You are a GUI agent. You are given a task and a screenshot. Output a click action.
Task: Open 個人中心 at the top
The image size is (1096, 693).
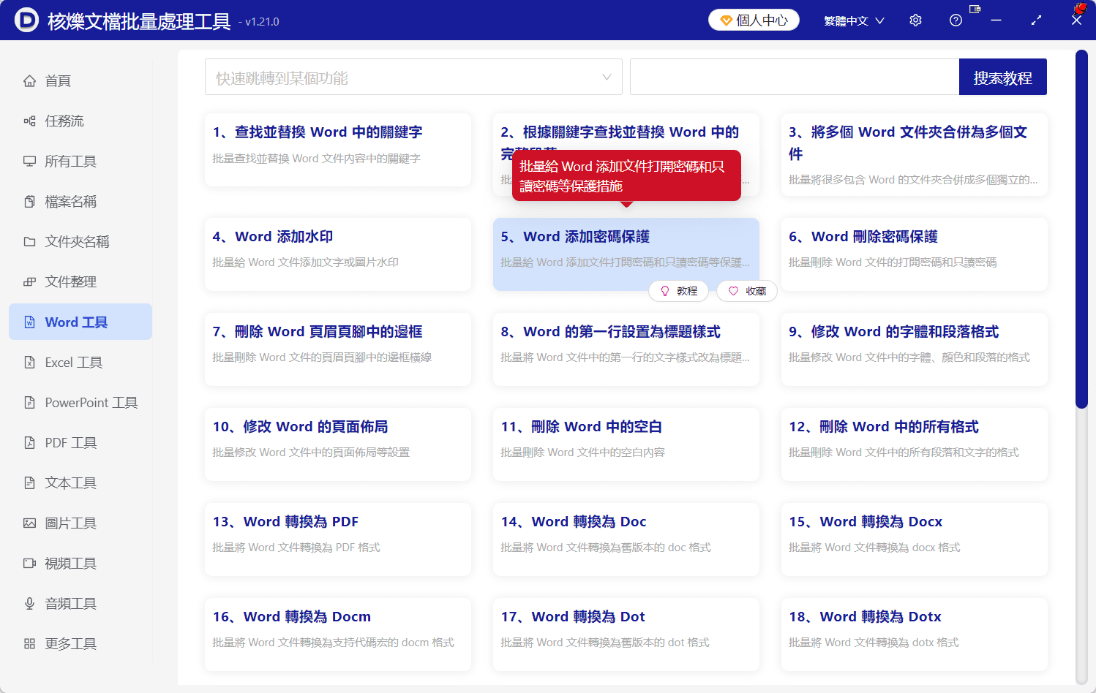click(x=753, y=20)
